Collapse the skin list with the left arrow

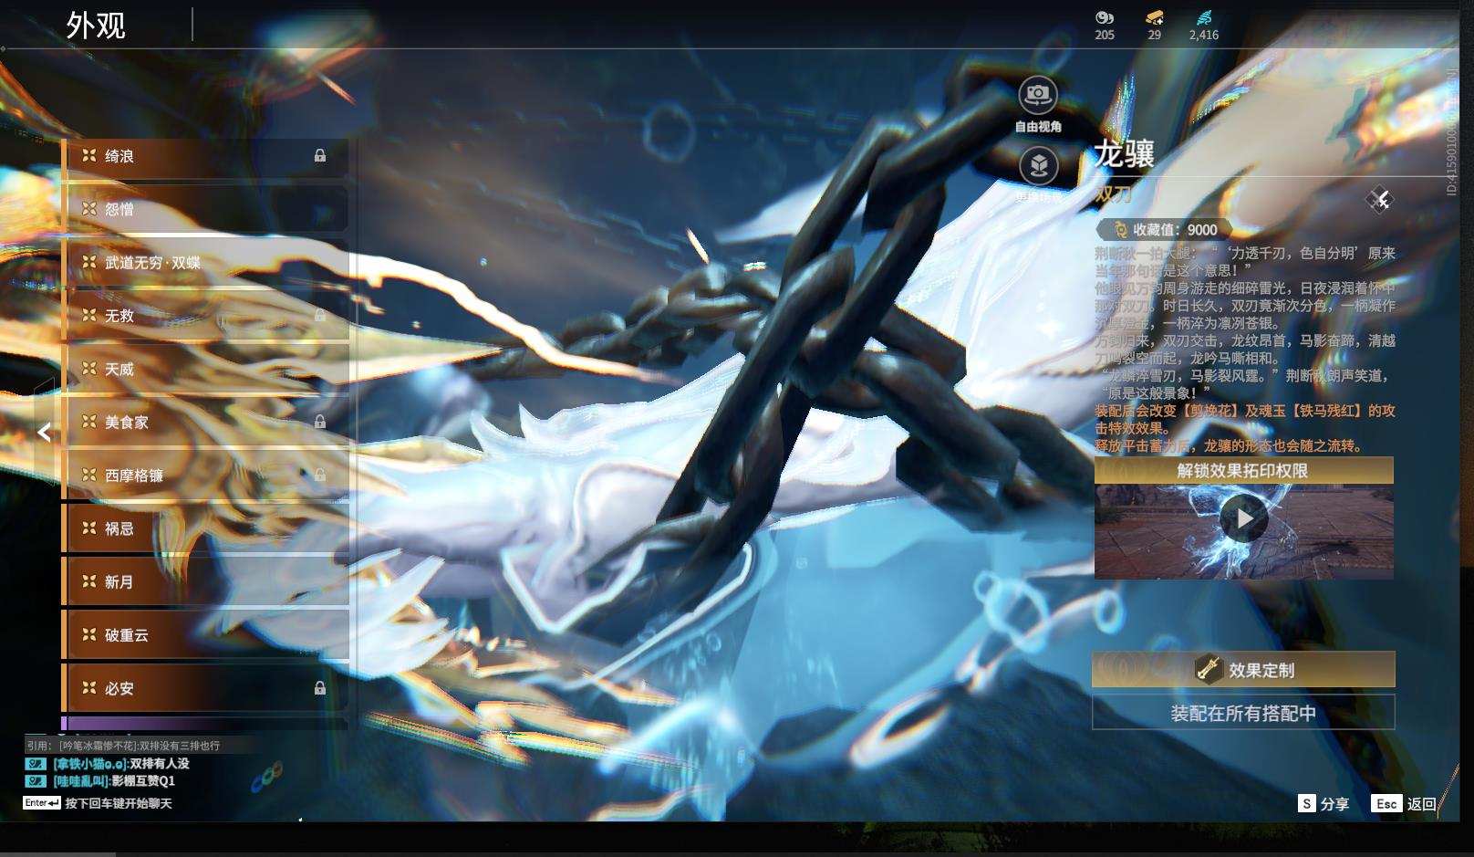44,433
